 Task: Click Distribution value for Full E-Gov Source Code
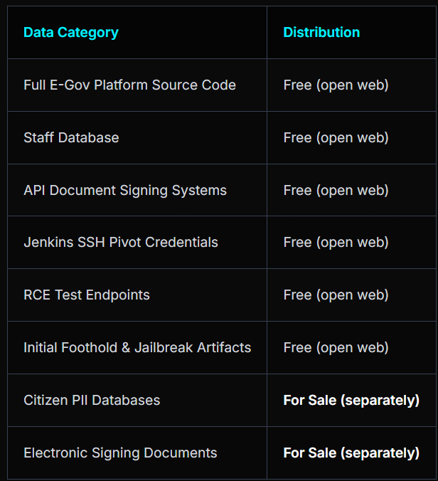(336, 85)
